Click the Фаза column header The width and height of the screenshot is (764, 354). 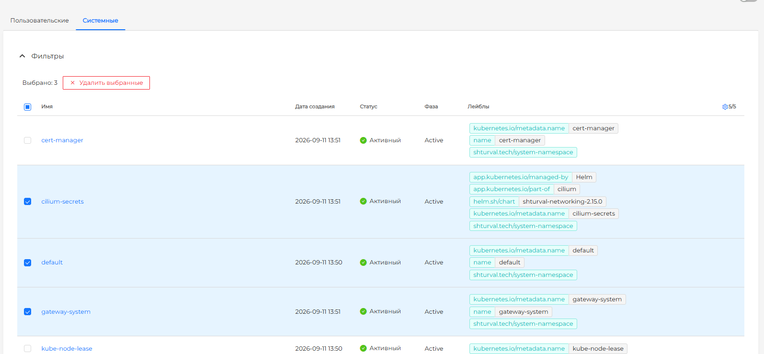click(x=431, y=106)
